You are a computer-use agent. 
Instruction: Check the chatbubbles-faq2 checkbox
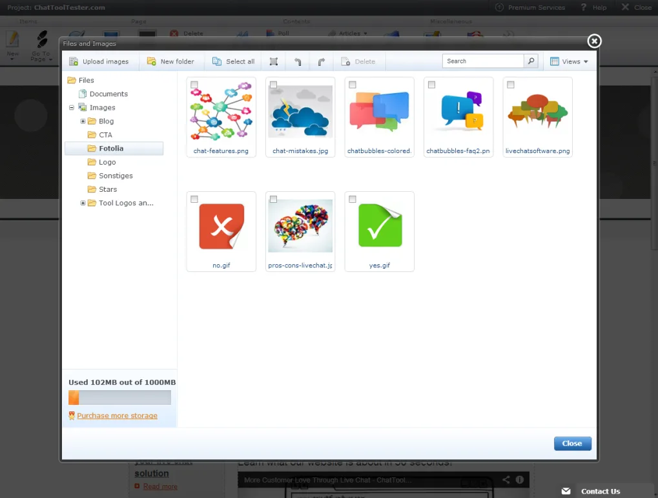coord(431,85)
